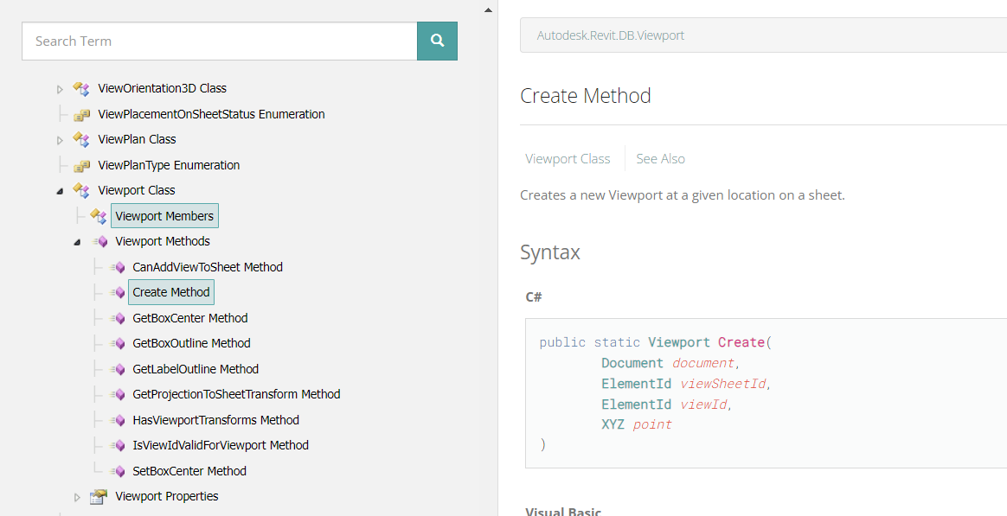1007x516 pixels.
Task: Expand the Viewport Properties node
Action: click(77, 497)
